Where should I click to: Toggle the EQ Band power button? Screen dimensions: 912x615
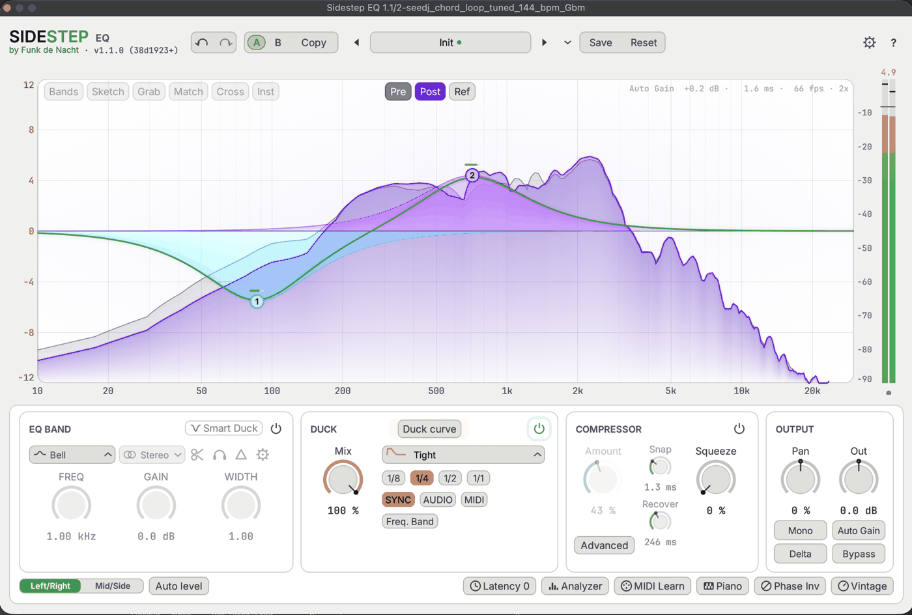click(276, 429)
